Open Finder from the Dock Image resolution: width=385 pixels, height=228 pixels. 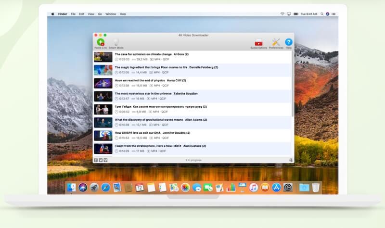[71, 188]
